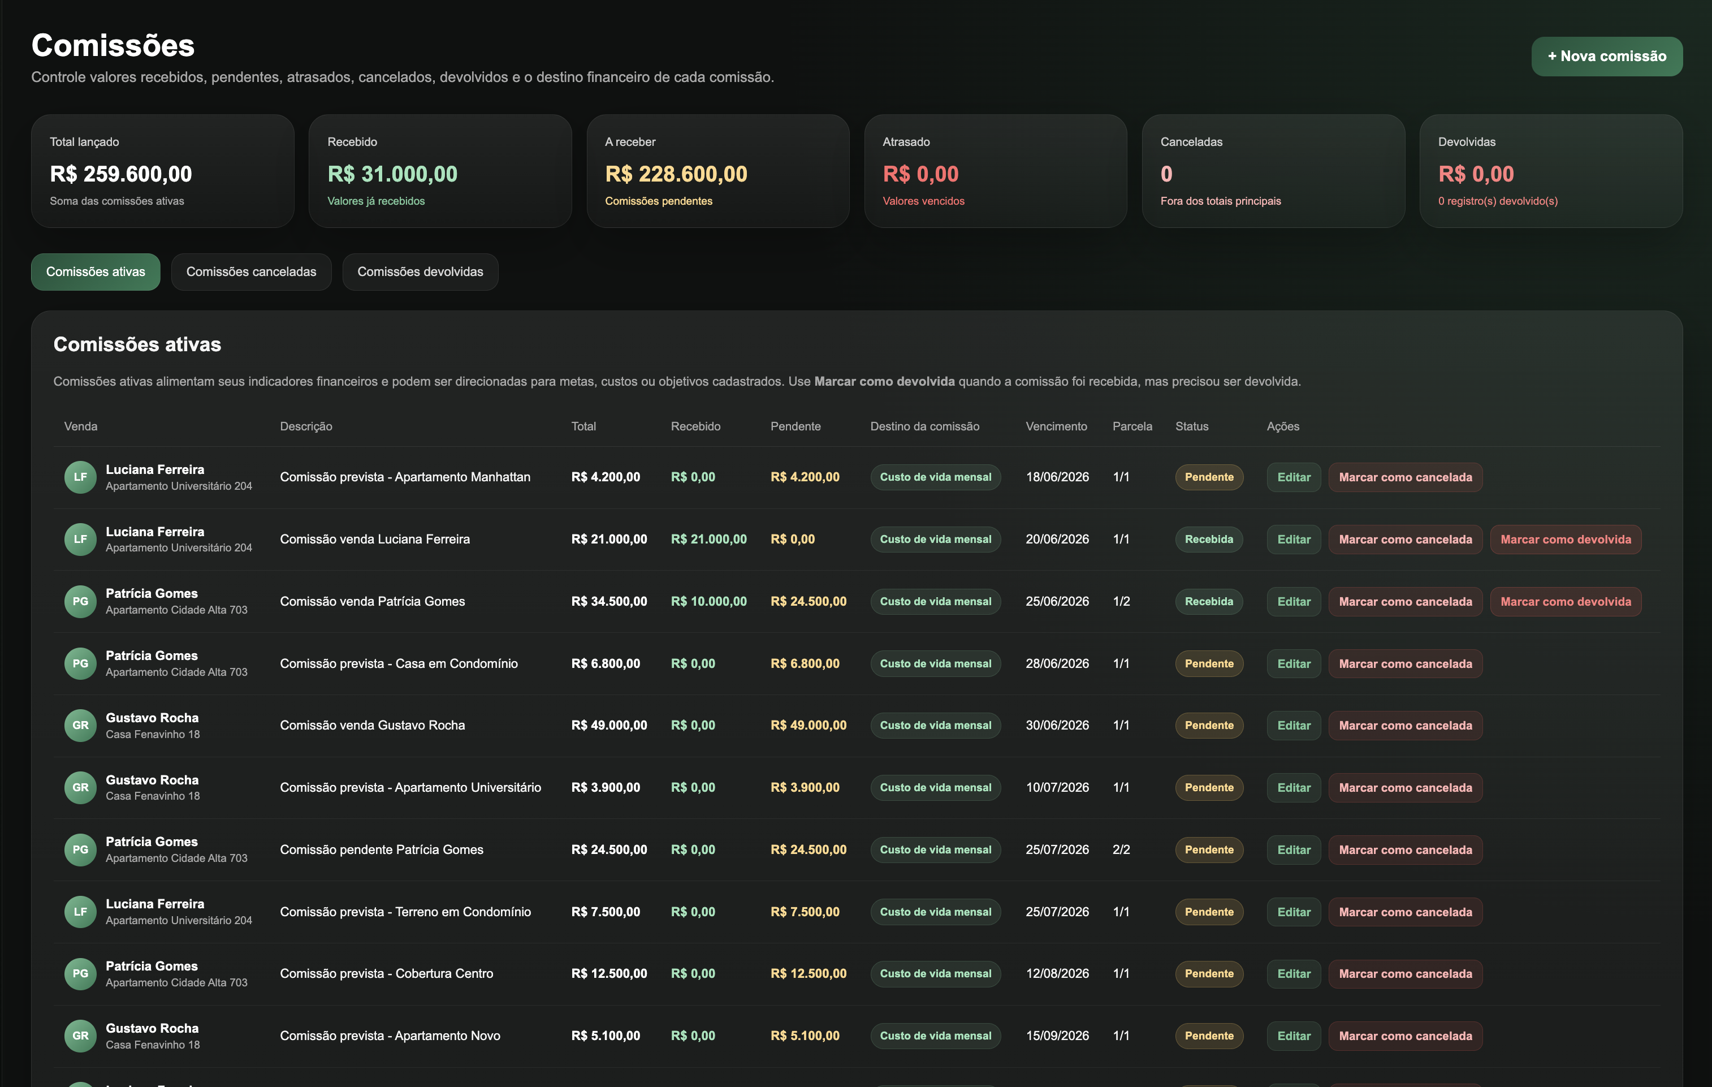
Task: Edit the Apartamento Manhattan commission
Action: (1293, 477)
